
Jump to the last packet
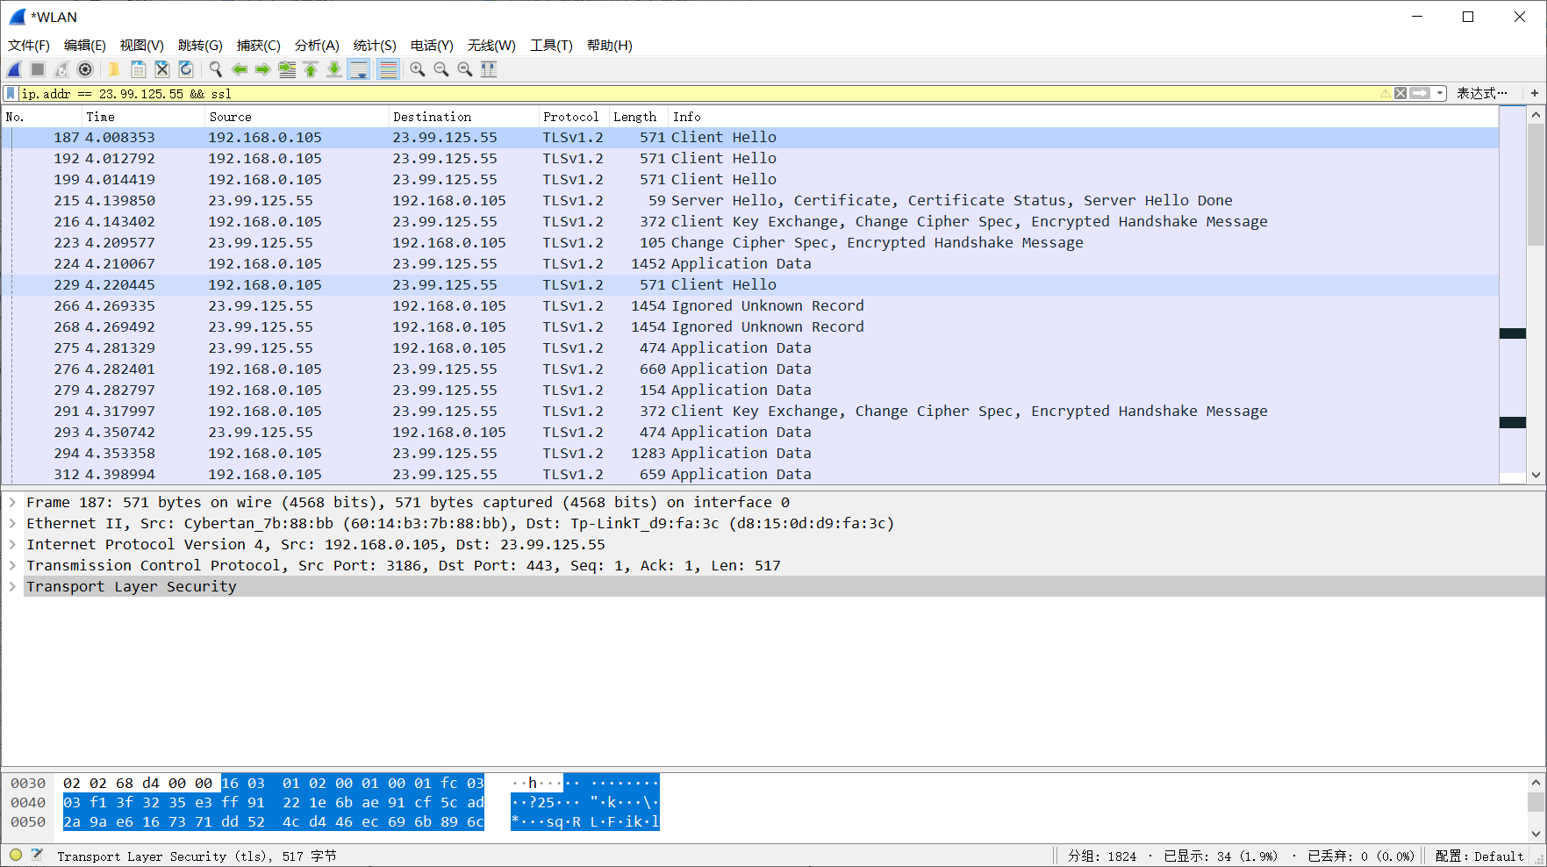(x=333, y=69)
